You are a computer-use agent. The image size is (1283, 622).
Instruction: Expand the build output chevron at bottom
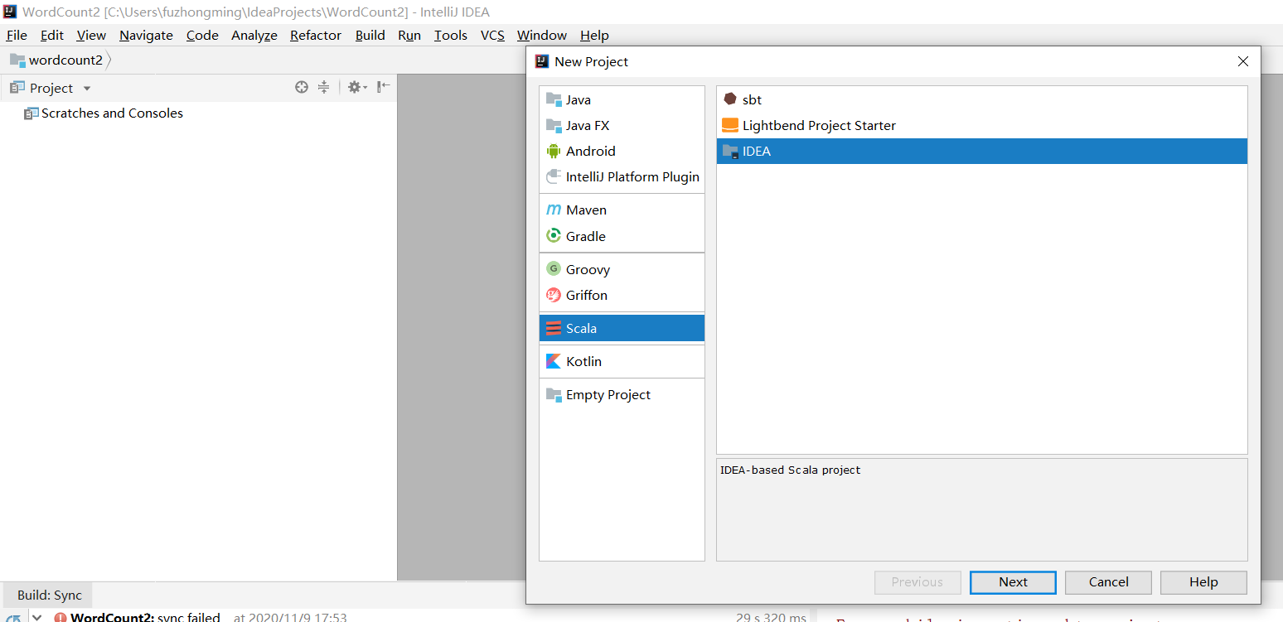[36, 617]
